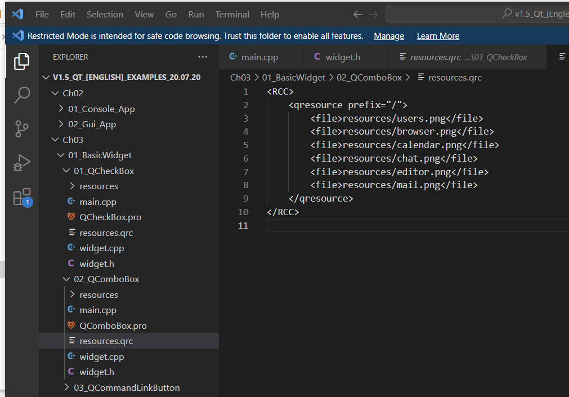569x397 pixels.
Task: Expand resources folder under 02_QComboBox
Action: click(72, 294)
